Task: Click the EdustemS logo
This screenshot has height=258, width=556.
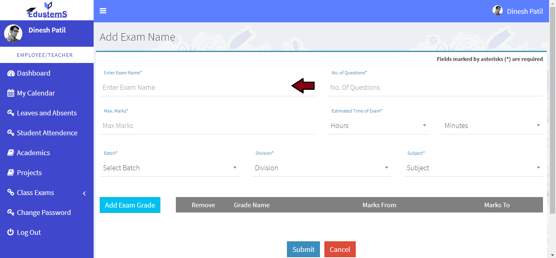Action: coord(47,10)
